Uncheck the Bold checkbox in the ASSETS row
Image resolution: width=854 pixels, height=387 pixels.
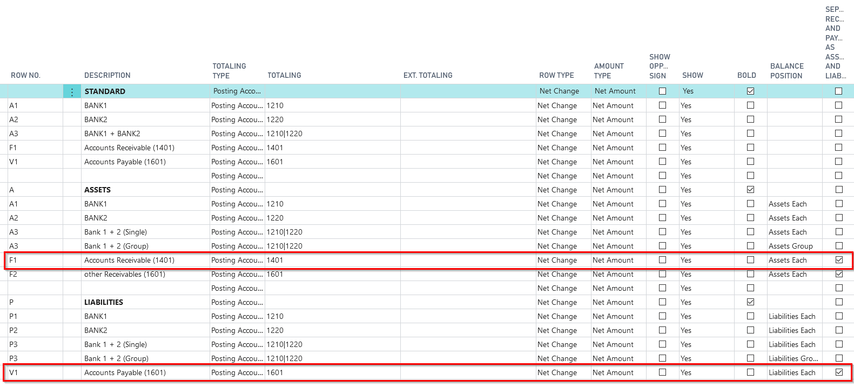pyautogui.click(x=750, y=190)
